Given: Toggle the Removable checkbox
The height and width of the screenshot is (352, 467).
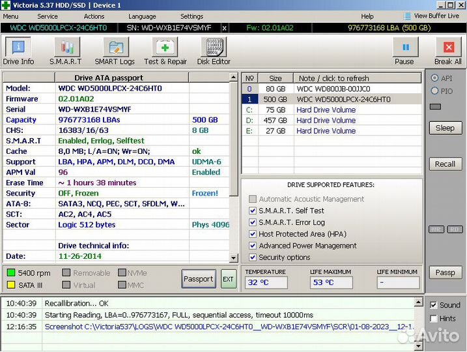Looking at the screenshot, I should click(x=66, y=272).
